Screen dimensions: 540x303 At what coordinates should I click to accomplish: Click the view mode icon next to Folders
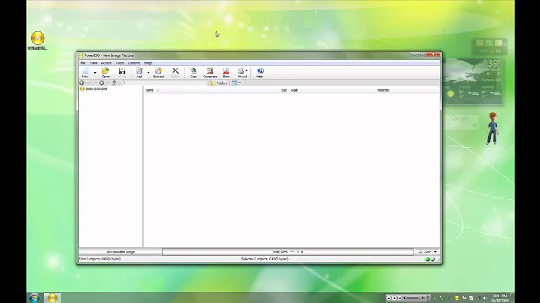(x=235, y=82)
